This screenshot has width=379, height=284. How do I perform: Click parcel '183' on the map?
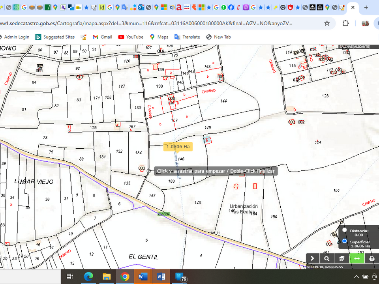[x=171, y=181]
